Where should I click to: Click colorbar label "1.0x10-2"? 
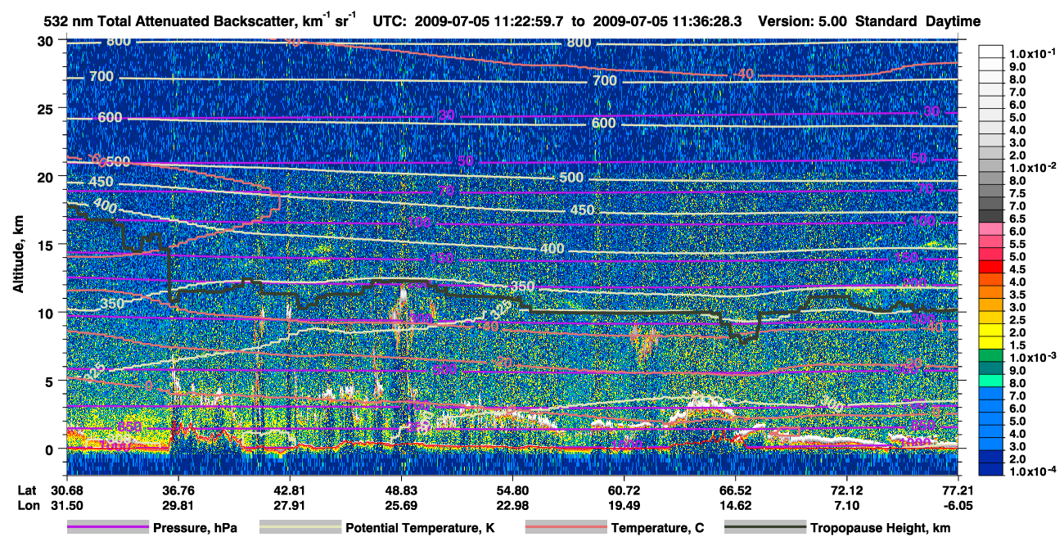pos(1033,167)
